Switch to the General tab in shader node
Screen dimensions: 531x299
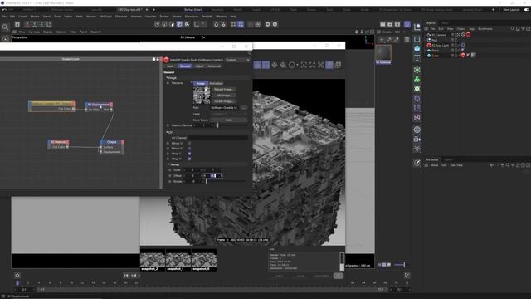185,66
